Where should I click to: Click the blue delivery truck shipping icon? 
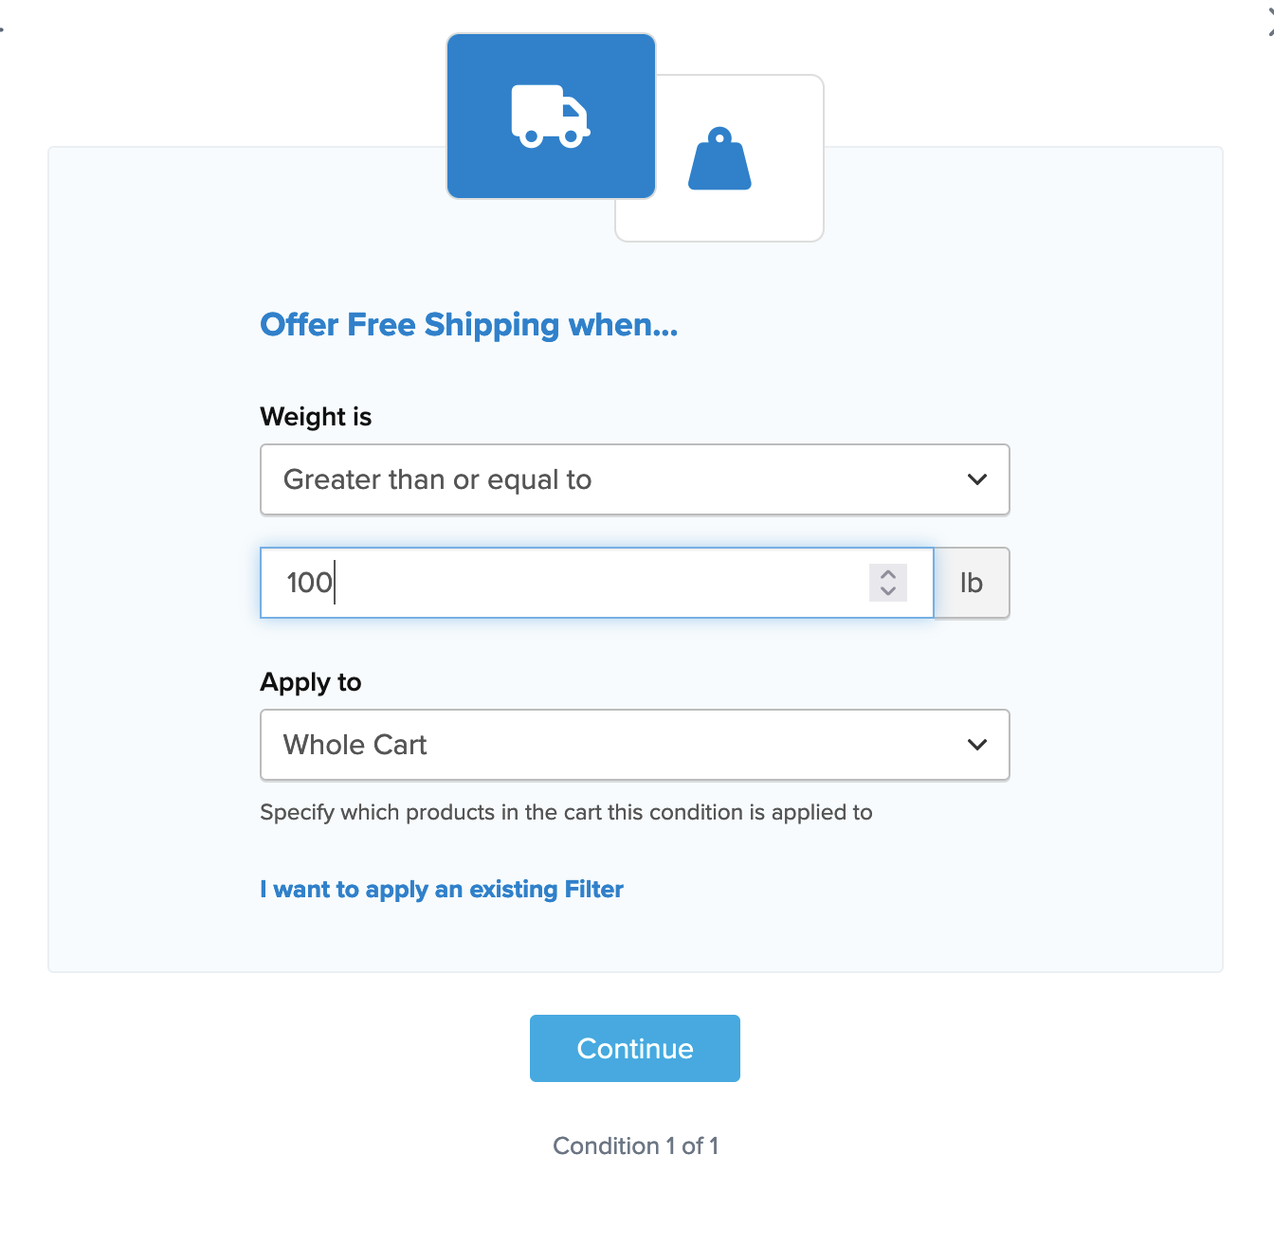point(551,117)
